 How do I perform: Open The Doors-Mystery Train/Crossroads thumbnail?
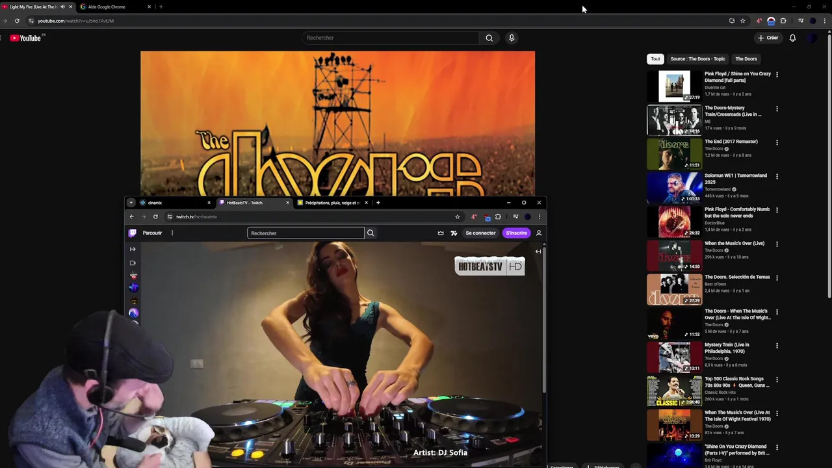[x=675, y=120]
